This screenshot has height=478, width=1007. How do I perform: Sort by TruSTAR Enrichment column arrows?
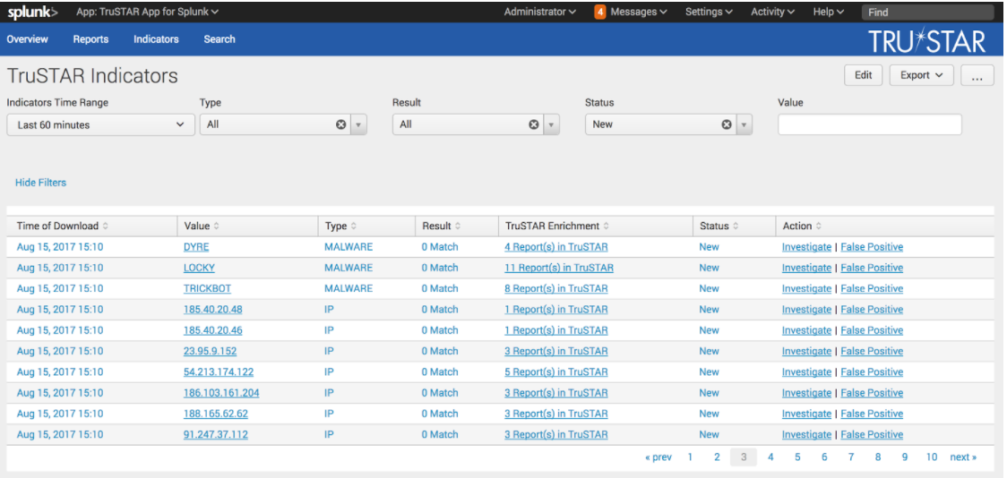pos(607,226)
